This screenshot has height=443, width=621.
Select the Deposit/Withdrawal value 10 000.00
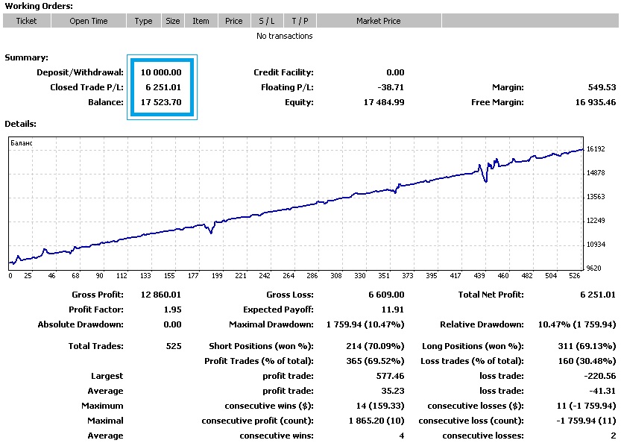pyautogui.click(x=161, y=72)
